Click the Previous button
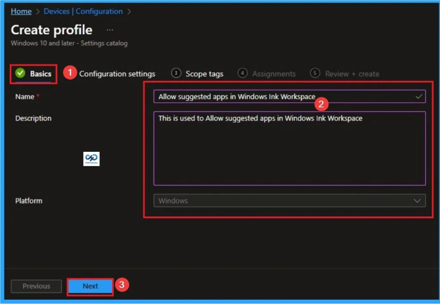The image size is (440, 304). point(36,286)
